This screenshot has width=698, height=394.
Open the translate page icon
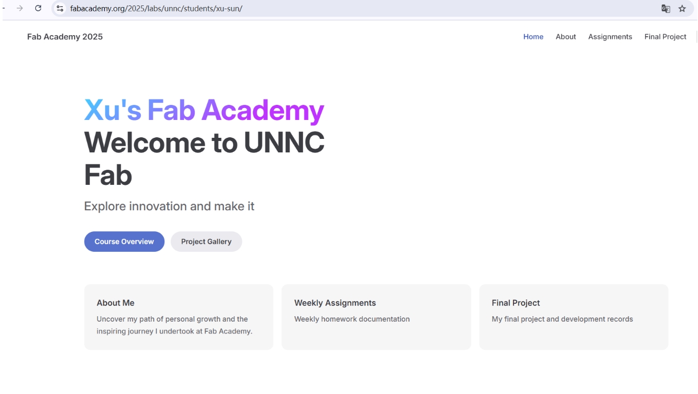(666, 8)
